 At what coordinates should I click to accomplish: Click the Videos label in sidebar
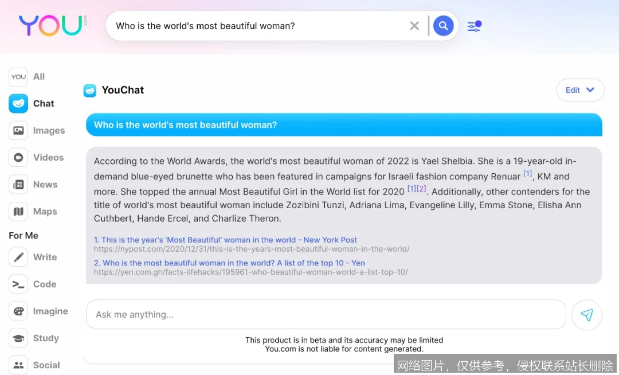[x=48, y=158]
